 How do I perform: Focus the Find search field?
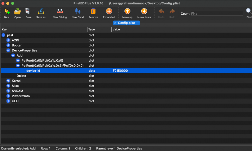(217, 14)
